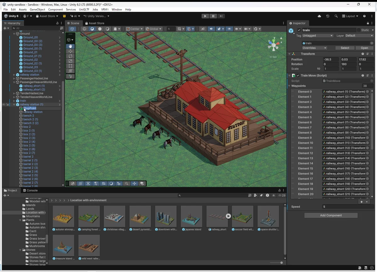
Task: Select the Move tool in scene toolbar
Action: coord(70,51)
